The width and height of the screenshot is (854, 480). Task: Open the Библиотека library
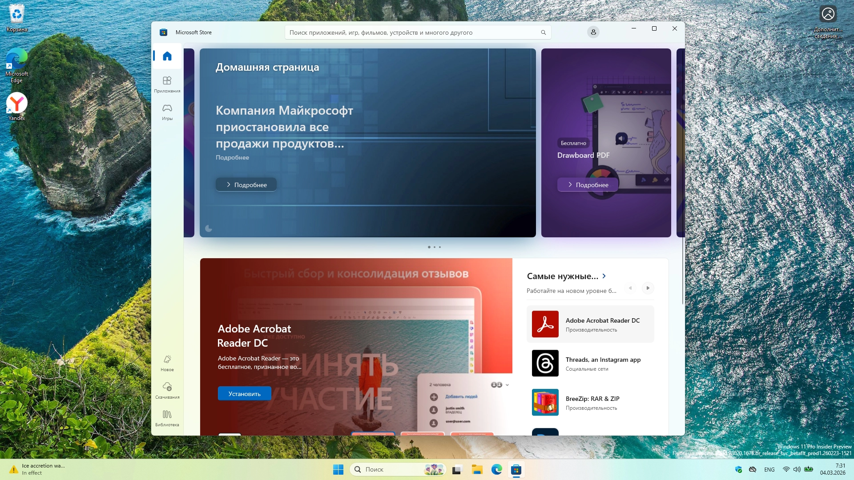click(167, 418)
